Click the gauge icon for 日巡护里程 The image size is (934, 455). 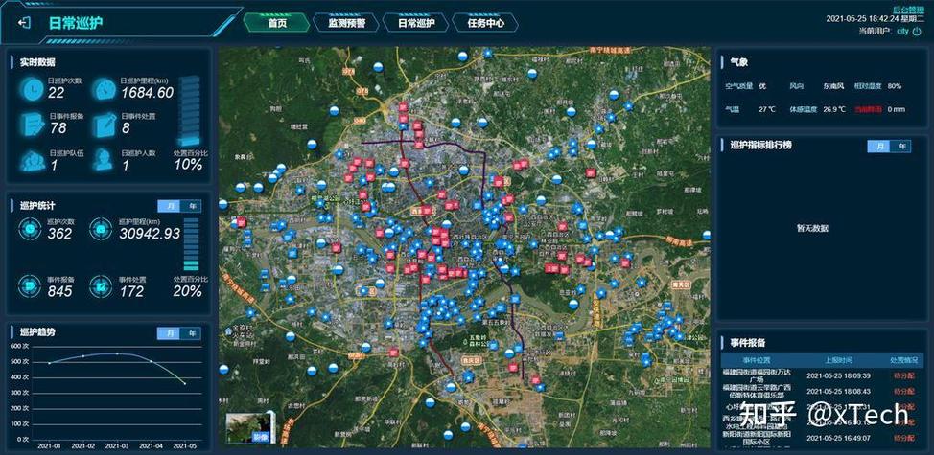click(x=105, y=89)
